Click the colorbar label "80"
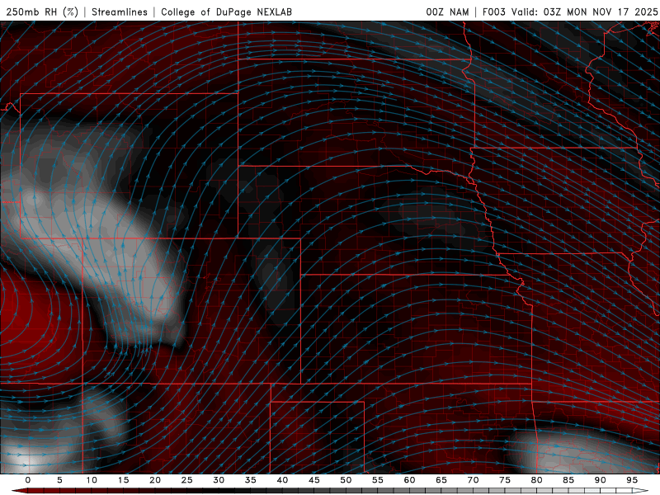The height and width of the screenshot is (495, 660). pos(537,480)
